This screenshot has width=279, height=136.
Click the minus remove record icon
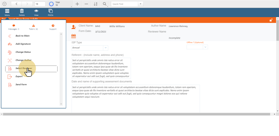click(x=86, y=4)
